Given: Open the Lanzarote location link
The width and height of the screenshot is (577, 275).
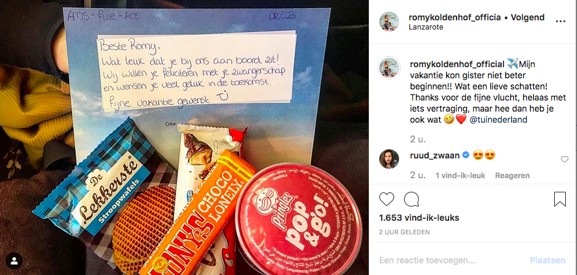Looking at the screenshot, I should tap(426, 27).
